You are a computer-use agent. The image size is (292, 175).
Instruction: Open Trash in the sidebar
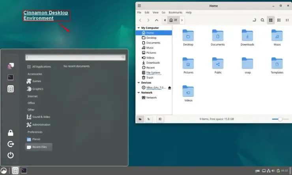pyautogui.click(x=154, y=77)
